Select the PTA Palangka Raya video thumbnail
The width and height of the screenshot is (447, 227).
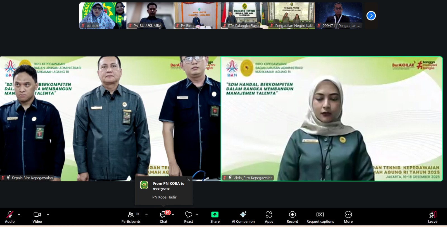click(244, 16)
